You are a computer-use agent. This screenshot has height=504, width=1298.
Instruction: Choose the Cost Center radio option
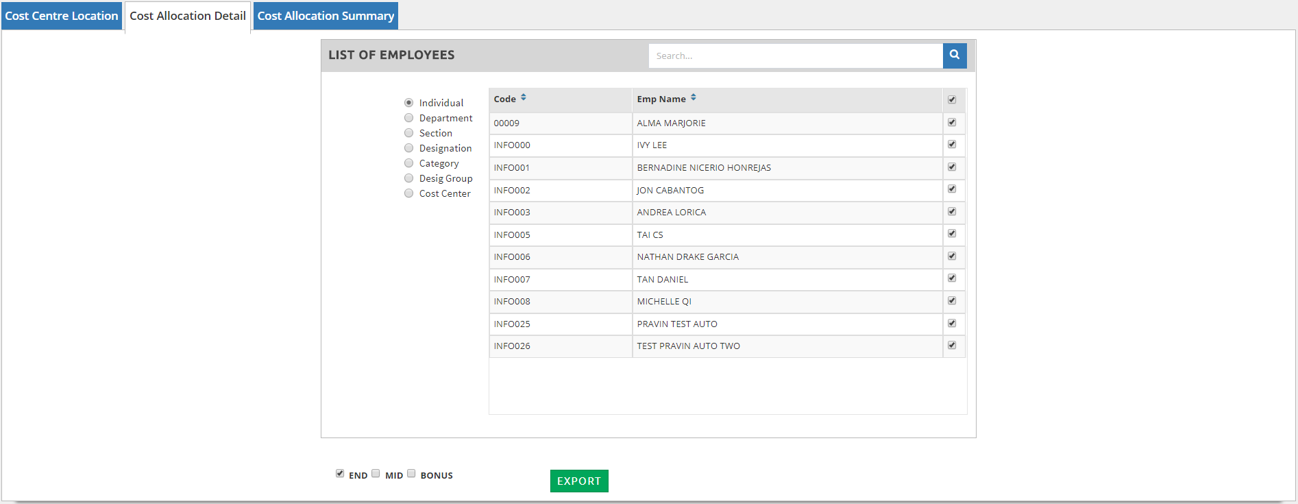pos(409,193)
